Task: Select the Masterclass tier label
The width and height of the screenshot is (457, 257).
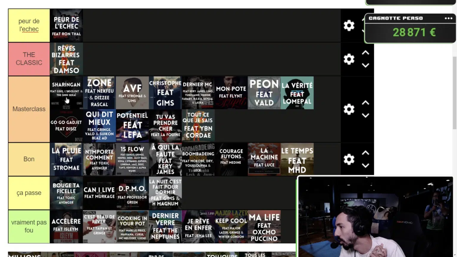Action: [x=29, y=109]
